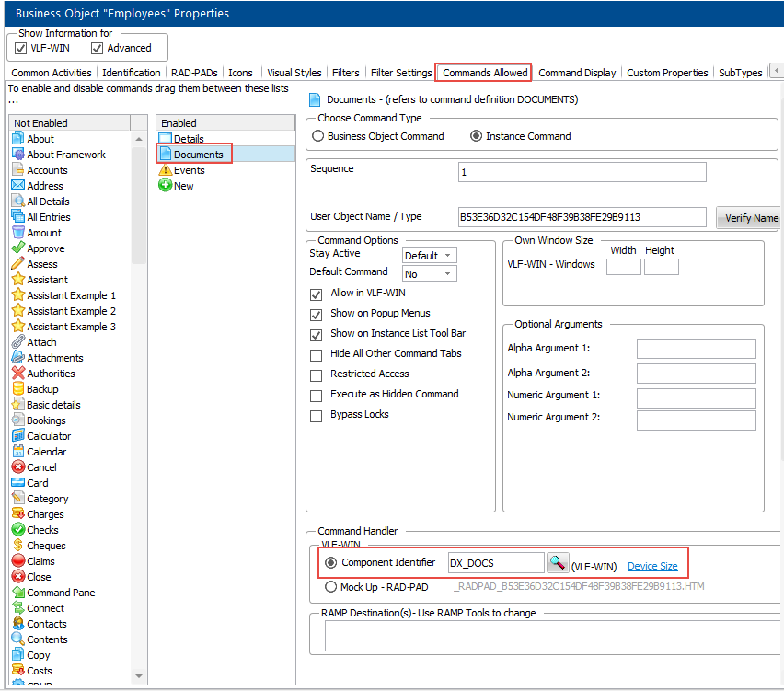784x691 pixels.
Task: Open the Custom Properties tab
Action: pos(667,73)
